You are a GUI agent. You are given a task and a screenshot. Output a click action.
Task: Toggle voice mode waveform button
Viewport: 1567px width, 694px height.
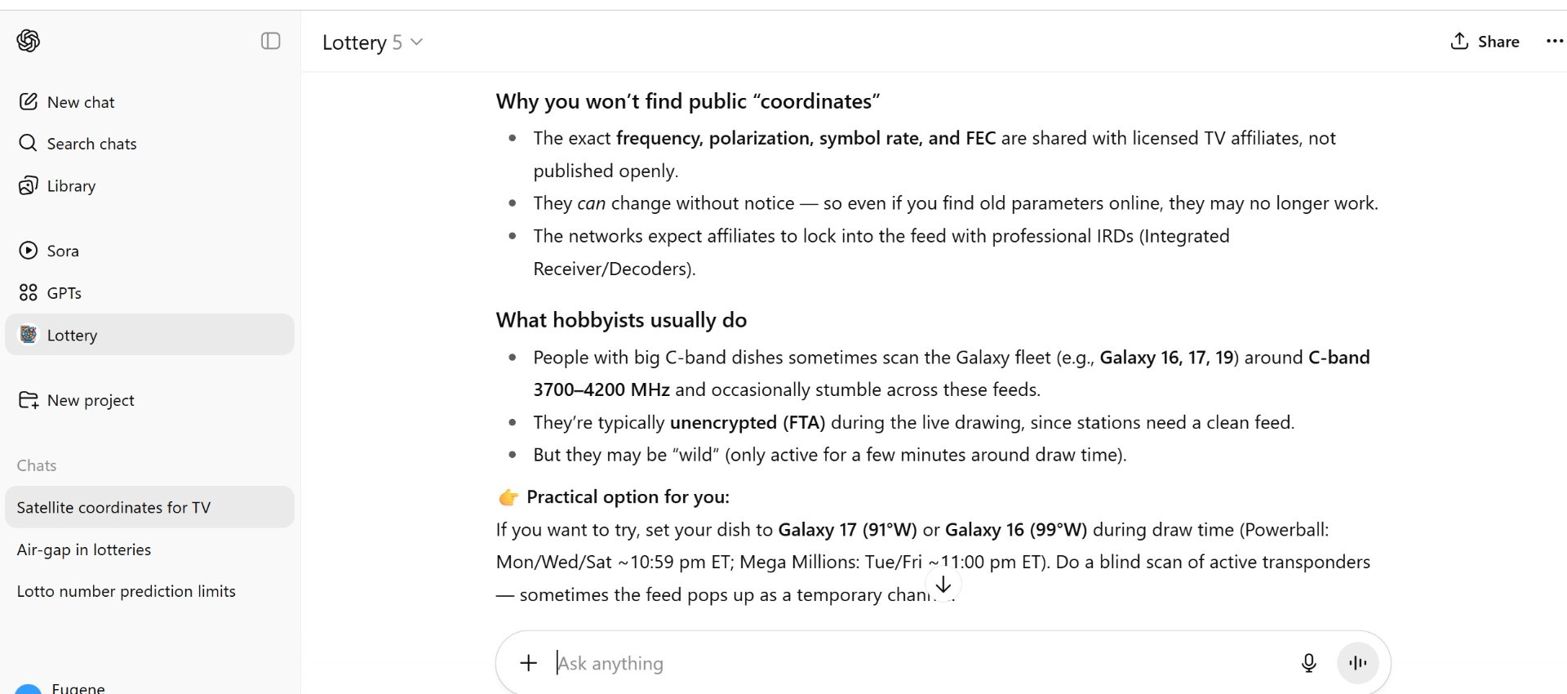pos(1358,663)
